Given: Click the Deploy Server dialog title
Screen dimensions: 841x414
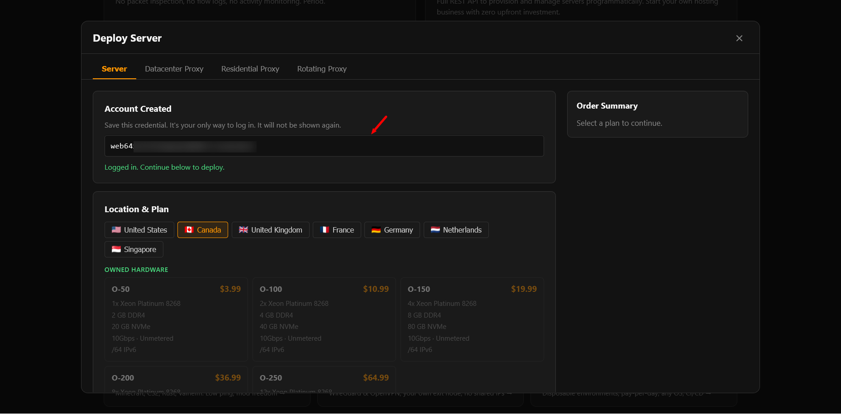Looking at the screenshot, I should [127, 38].
